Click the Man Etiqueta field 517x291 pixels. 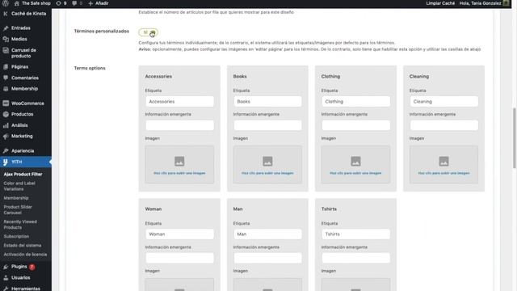pos(267,234)
